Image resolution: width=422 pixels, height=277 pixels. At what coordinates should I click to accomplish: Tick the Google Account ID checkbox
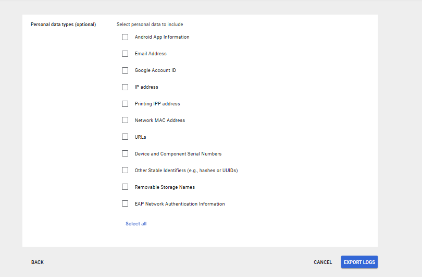point(125,70)
